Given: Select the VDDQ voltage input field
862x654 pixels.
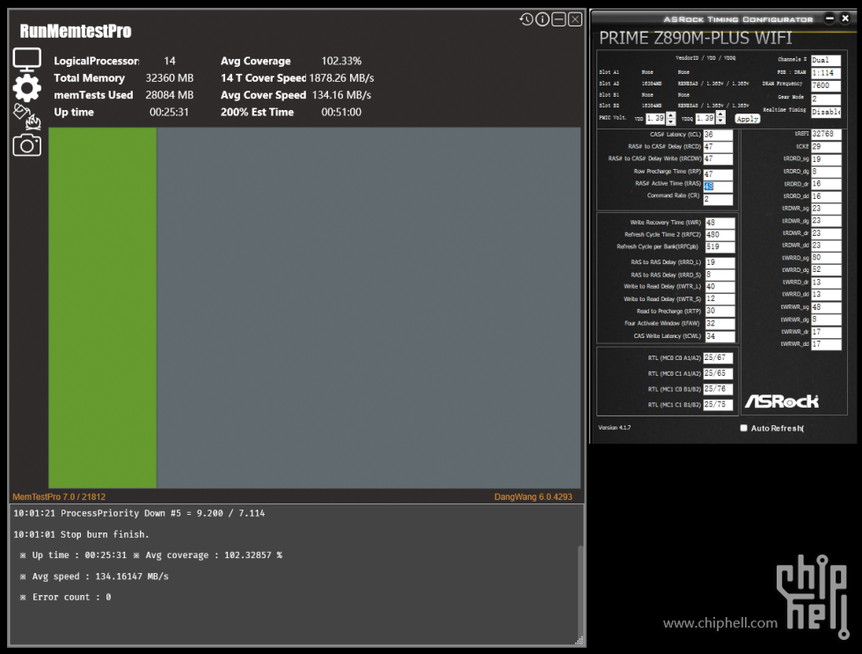Looking at the screenshot, I should (705, 118).
